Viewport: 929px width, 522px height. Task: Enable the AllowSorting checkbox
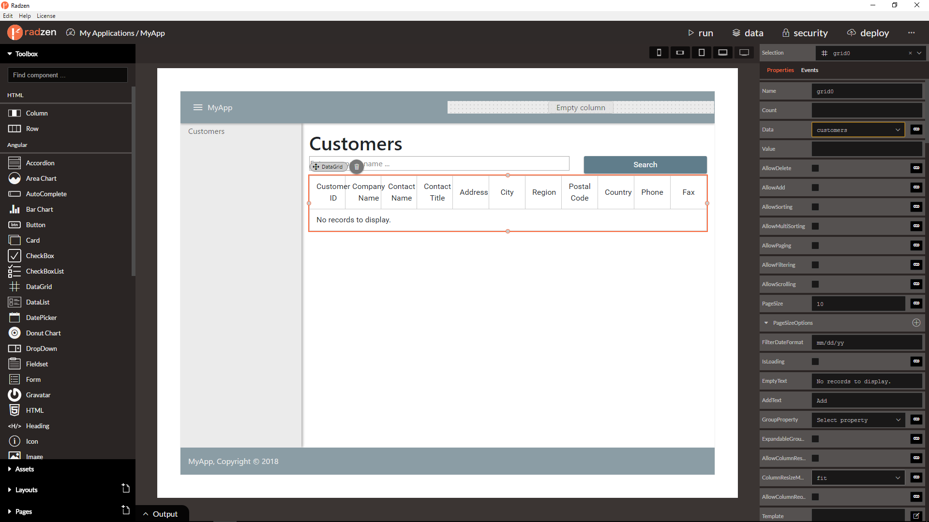pyautogui.click(x=815, y=207)
